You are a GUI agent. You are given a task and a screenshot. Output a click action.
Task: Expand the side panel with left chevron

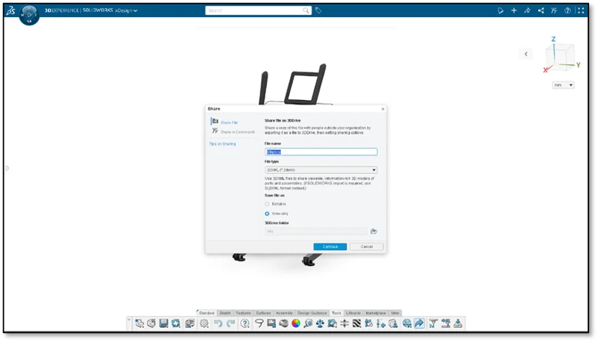coord(526,54)
